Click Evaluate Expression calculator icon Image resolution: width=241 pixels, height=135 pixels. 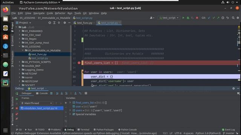pyautogui.click(x=86, y=93)
